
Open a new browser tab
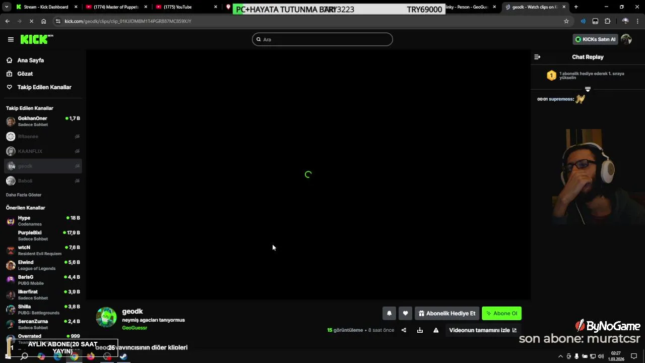click(576, 7)
